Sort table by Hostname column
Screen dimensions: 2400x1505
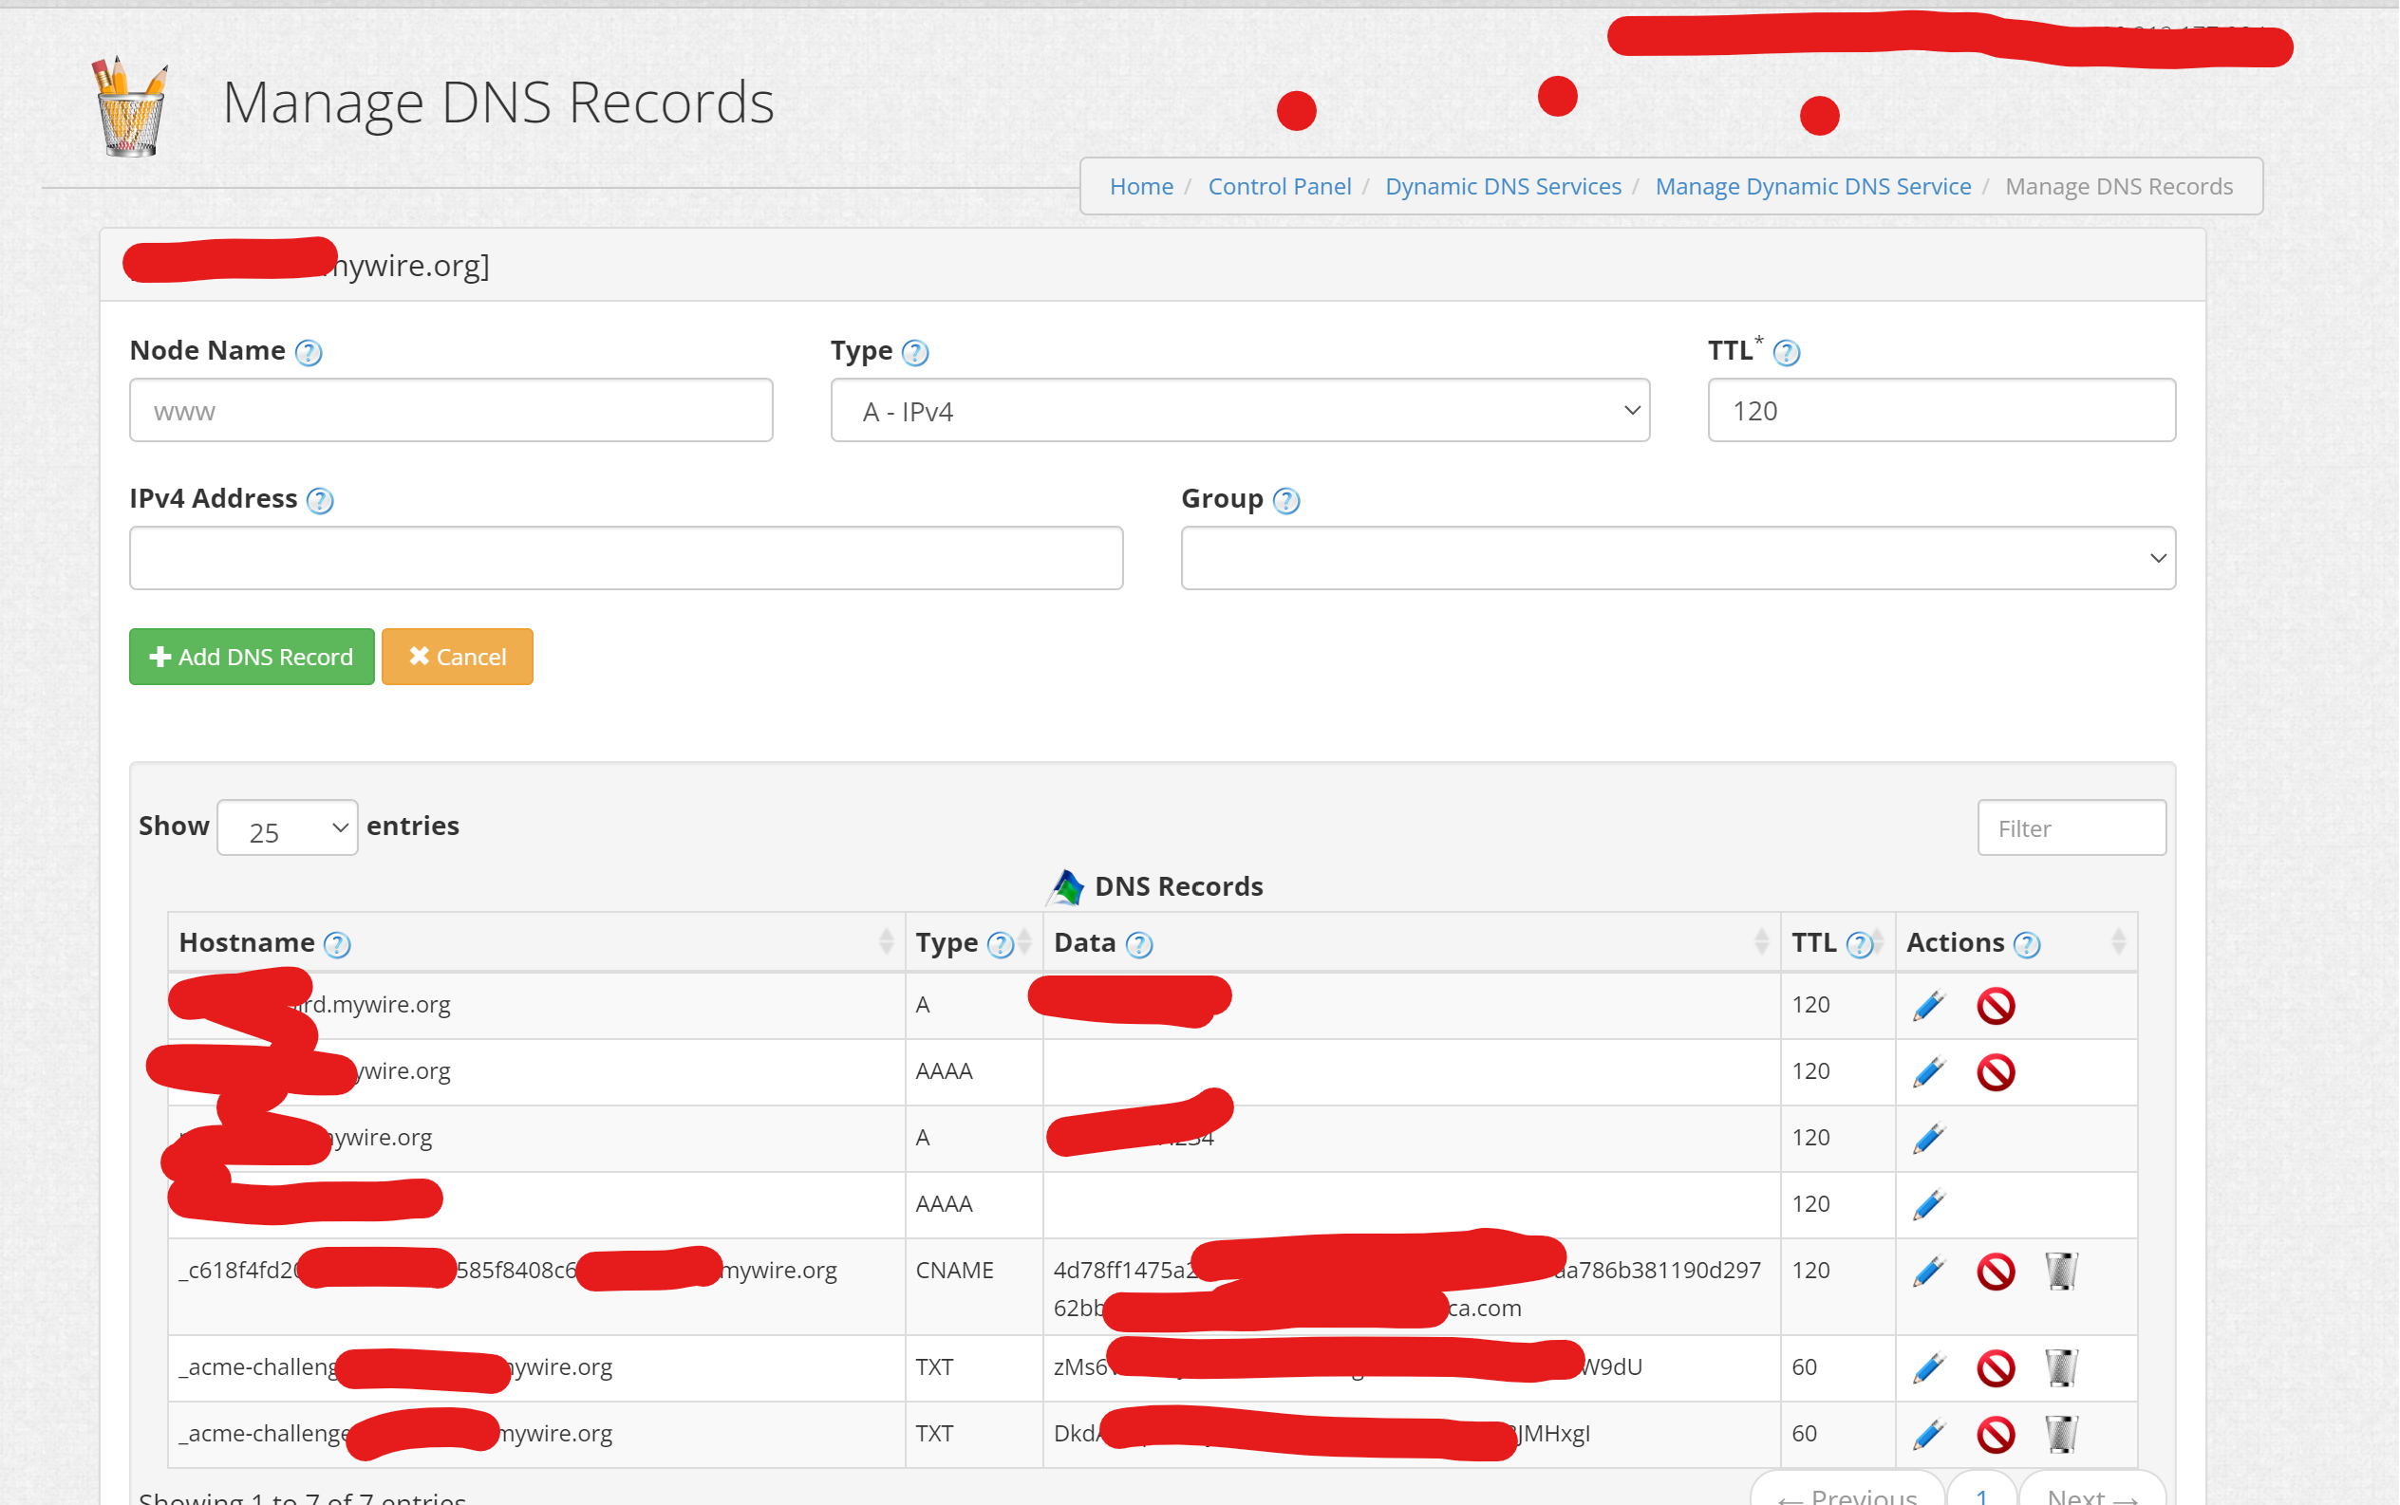[x=886, y=941]
